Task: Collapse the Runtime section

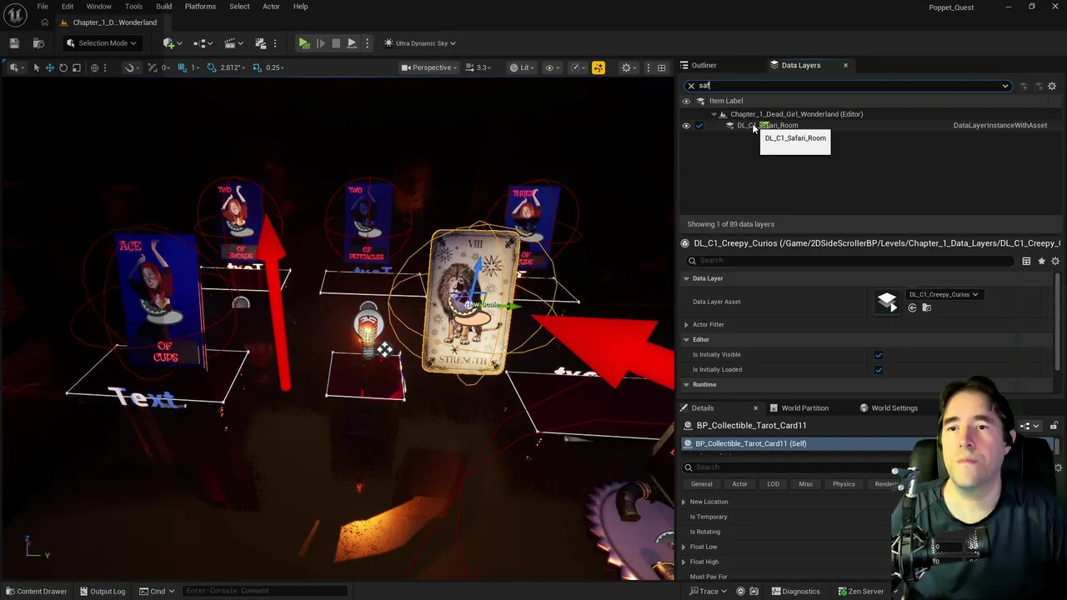Action: point(687,385)
